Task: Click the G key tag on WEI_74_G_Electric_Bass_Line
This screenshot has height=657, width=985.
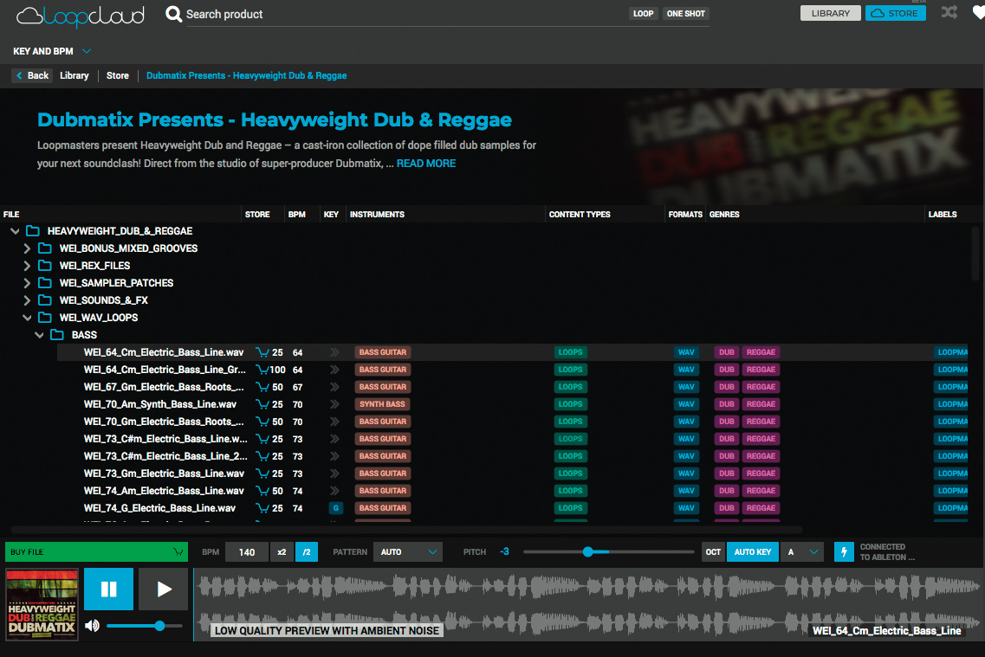Action: tap(335, 508)
